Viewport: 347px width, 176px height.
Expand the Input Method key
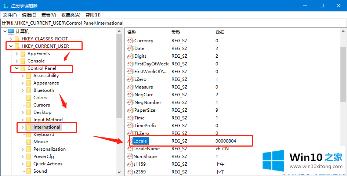[22, 120]
